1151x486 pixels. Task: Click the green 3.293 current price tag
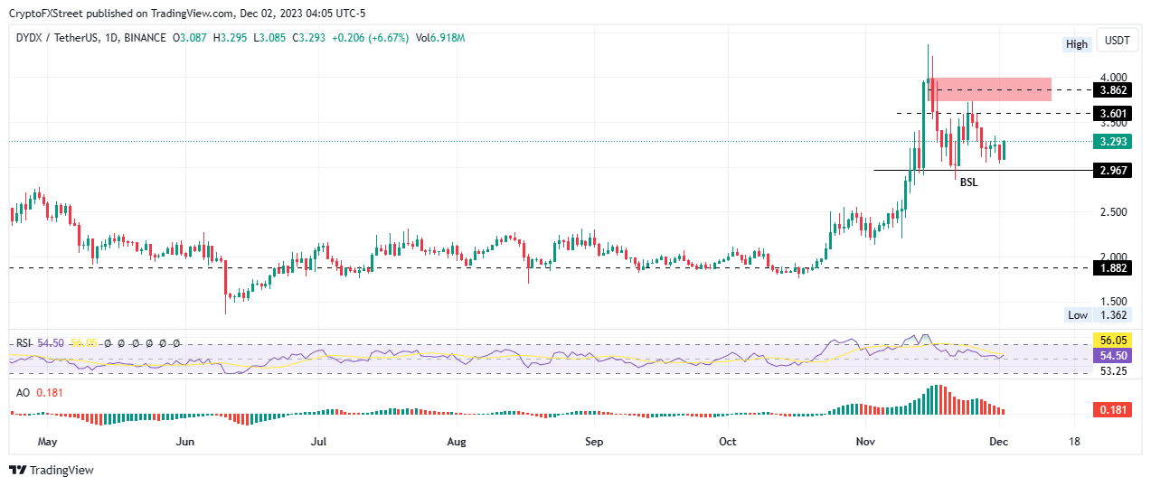[x=1111, y=142]
